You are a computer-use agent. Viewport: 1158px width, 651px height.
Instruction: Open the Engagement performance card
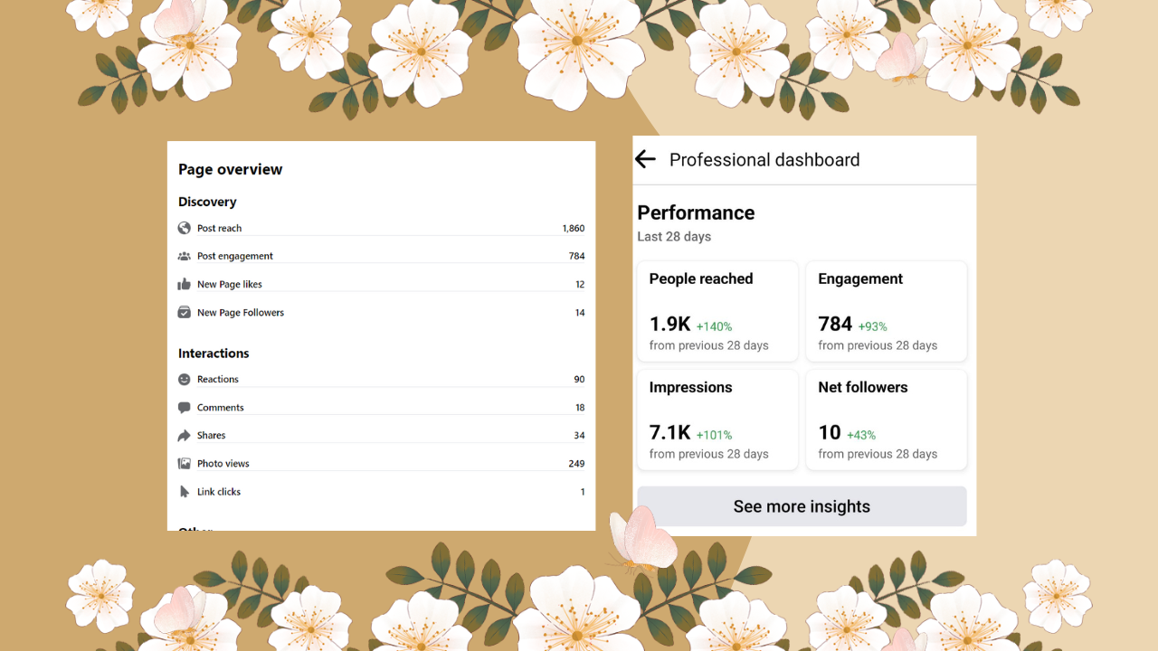coord(886,311)
